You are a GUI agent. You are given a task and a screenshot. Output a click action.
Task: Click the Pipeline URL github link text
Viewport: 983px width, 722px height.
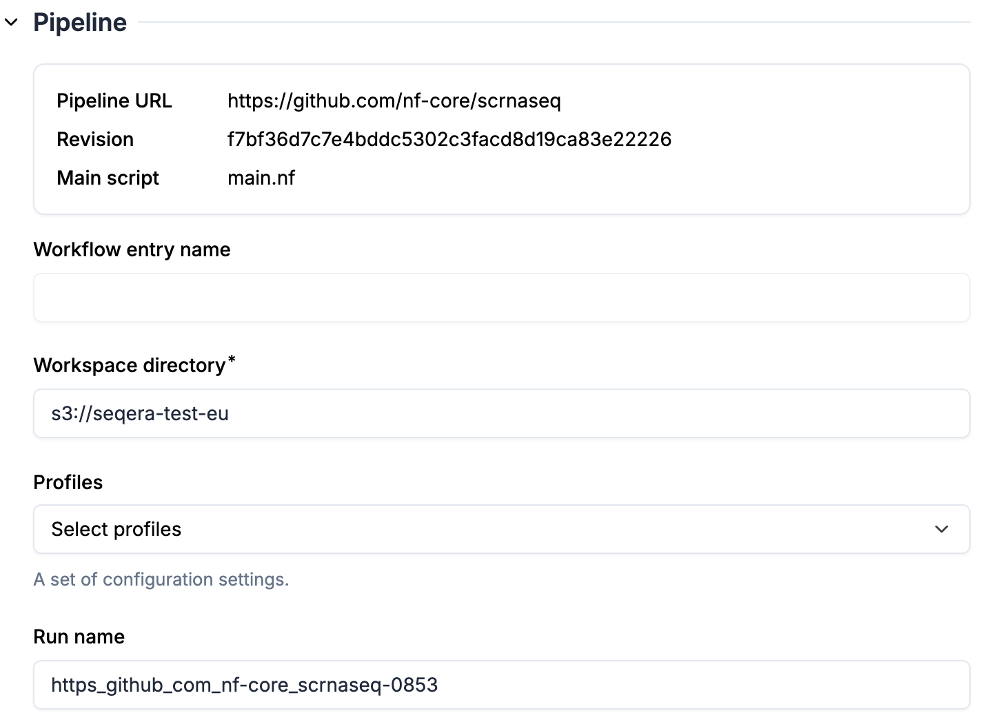(x=394, y=101)
